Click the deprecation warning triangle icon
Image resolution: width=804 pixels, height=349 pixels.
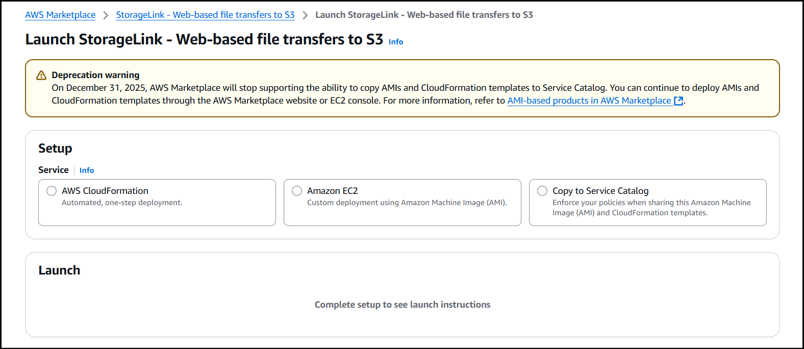41,76
